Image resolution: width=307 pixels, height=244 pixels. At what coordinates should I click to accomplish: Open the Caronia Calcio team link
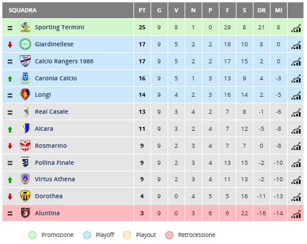click(56, 78)
